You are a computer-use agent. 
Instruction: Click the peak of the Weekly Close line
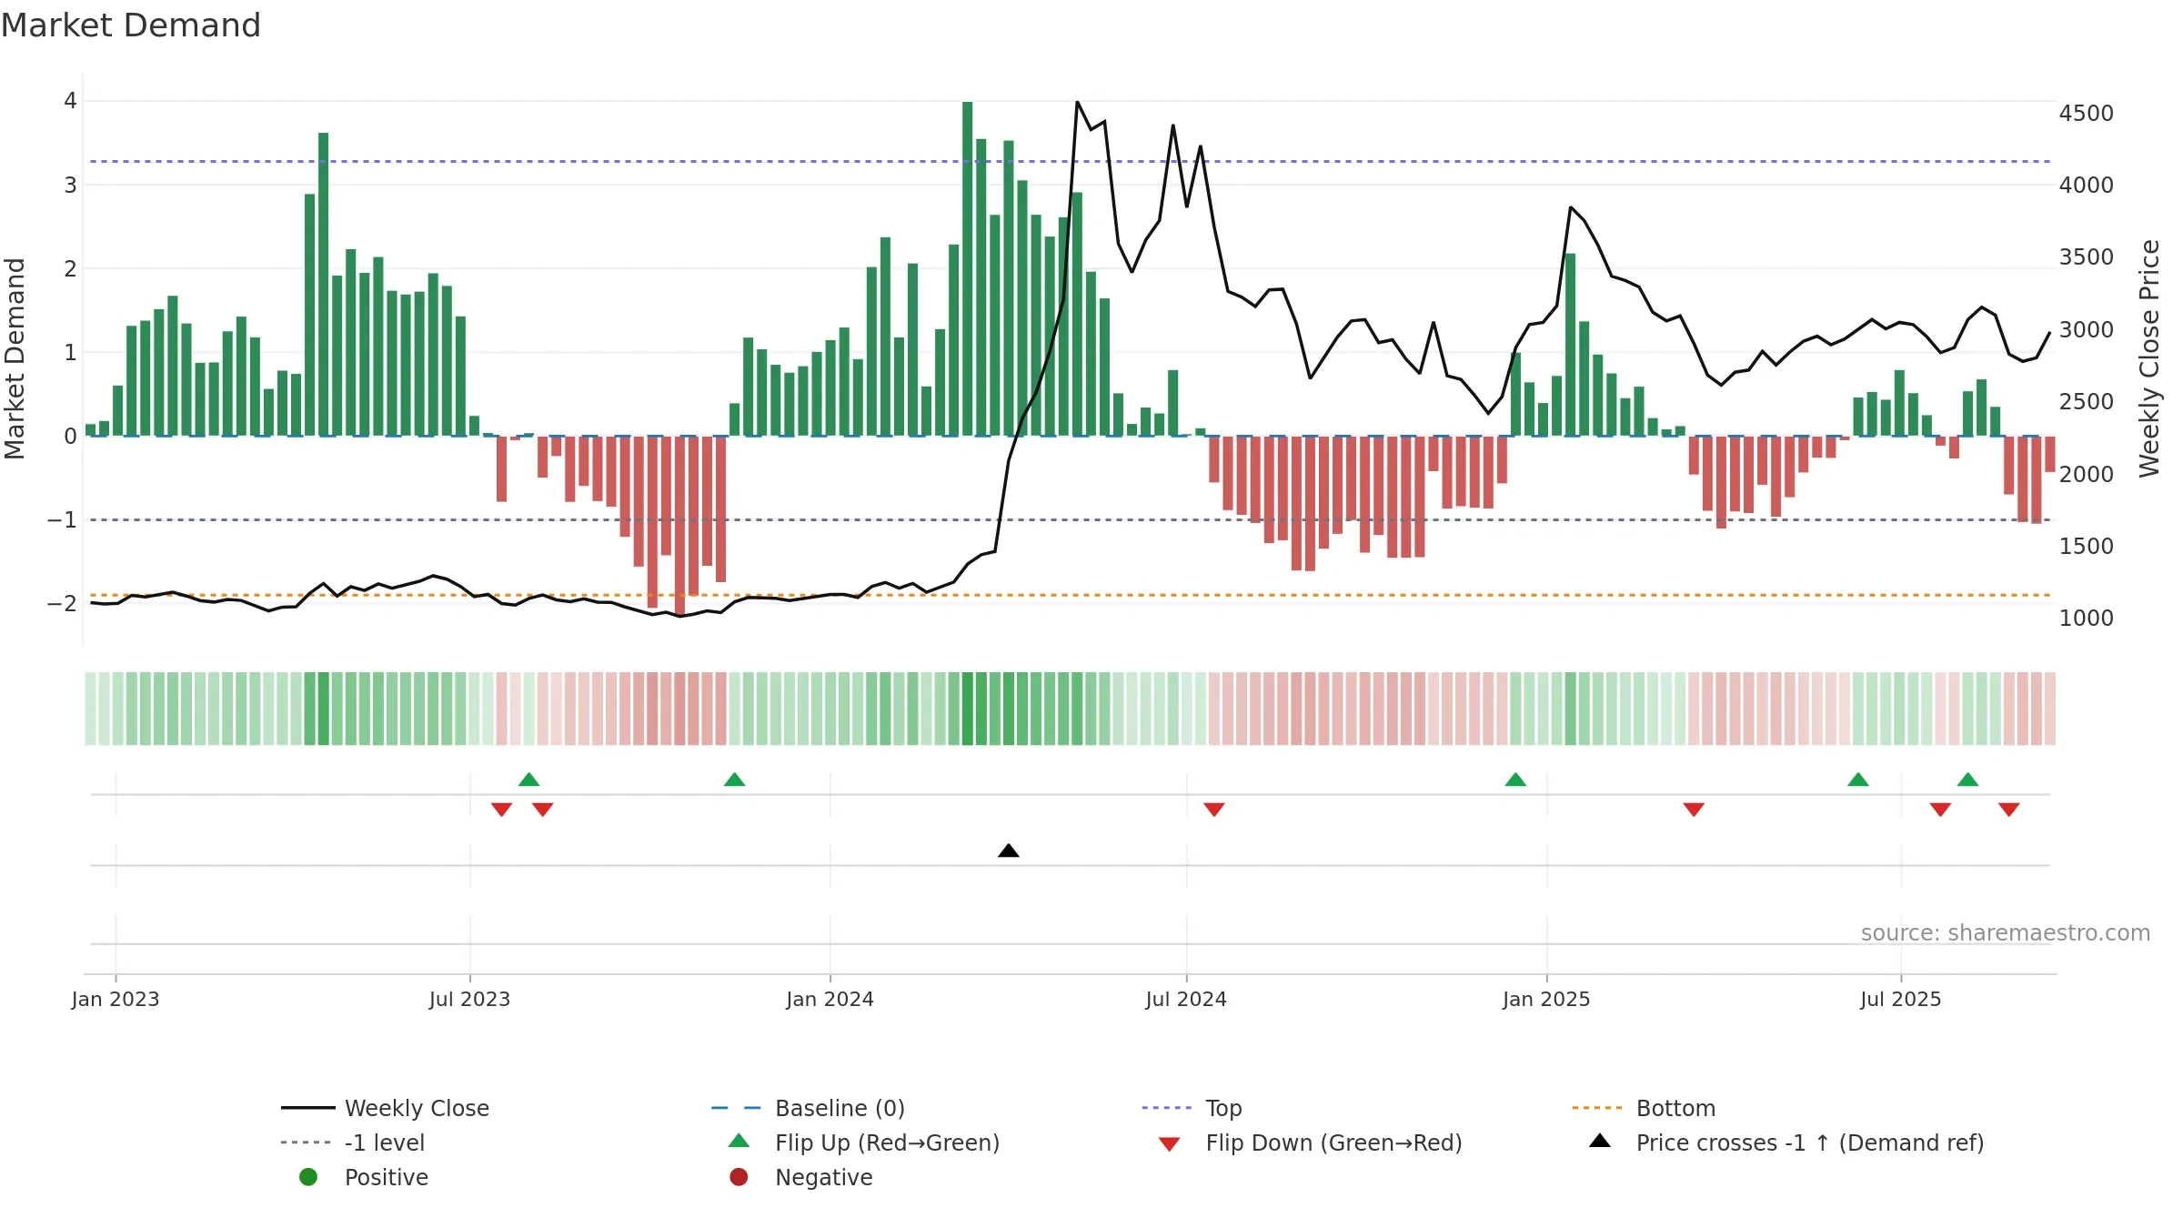(x=1077, y=102)
